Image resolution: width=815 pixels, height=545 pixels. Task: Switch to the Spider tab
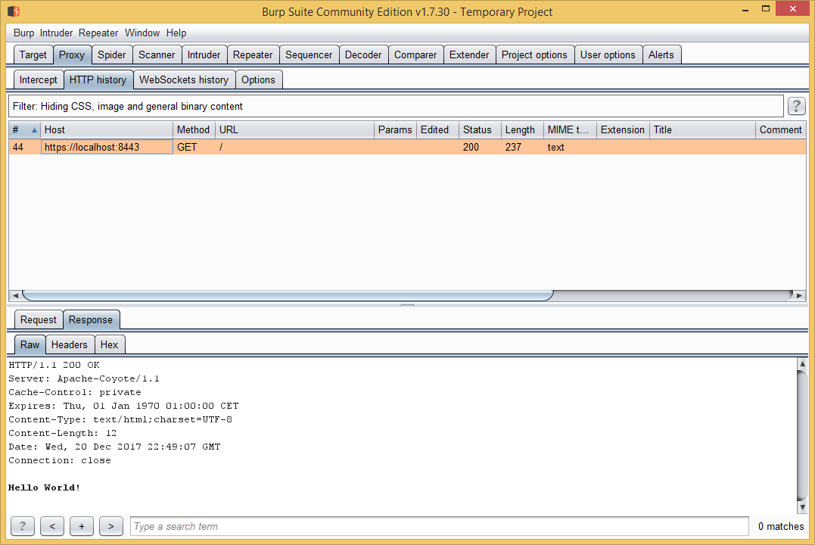tap(112, 54)
